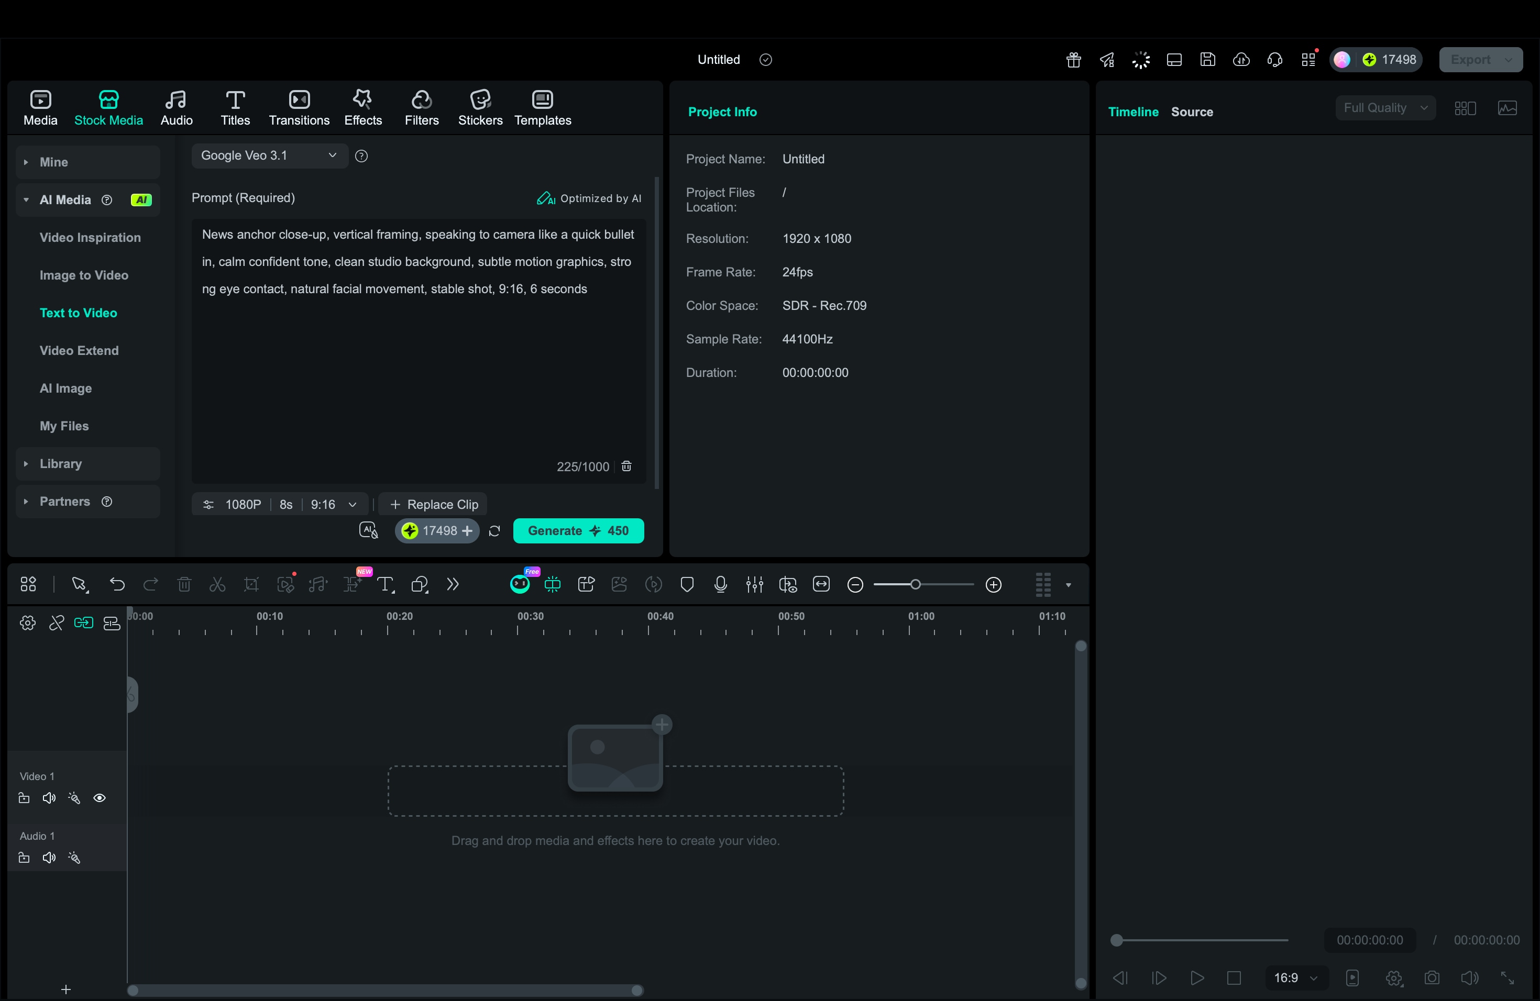This screenshot has width=1540, height=1001.
Task: Open the Google Veo 3.1 model dropdown
Action: tap(269, 156)
